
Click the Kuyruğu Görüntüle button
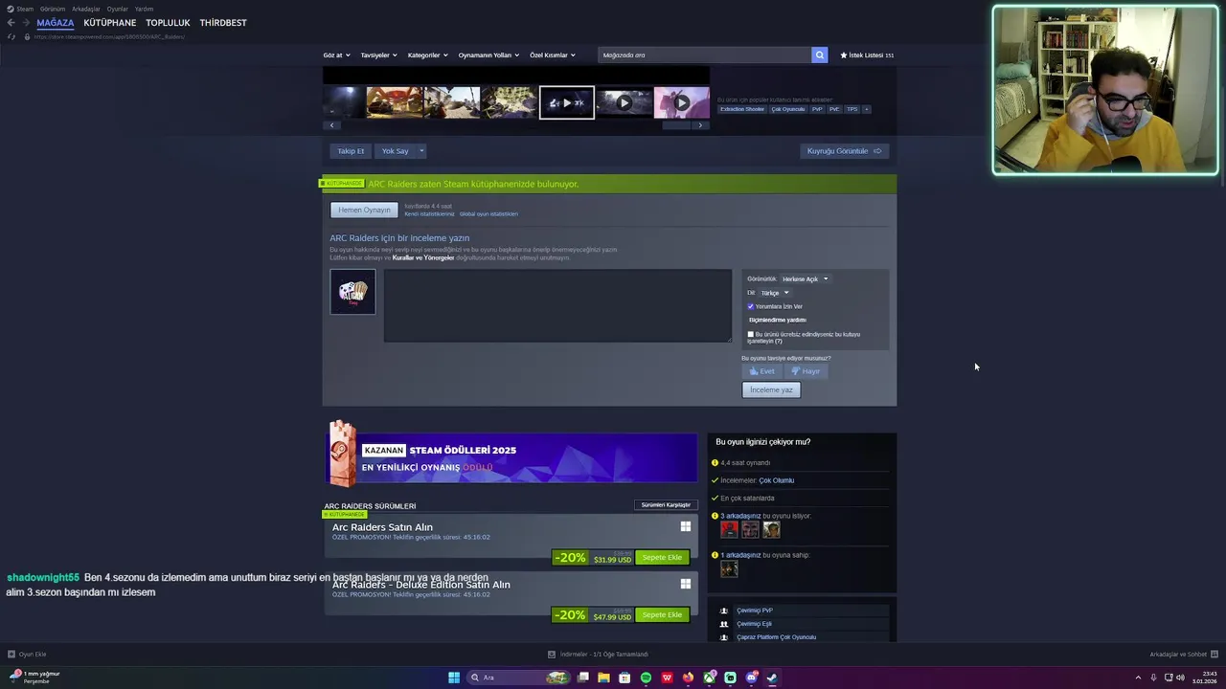tap(844, 151)
